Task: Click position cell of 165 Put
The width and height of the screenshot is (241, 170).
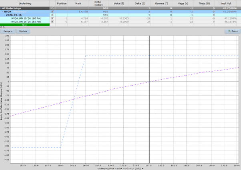Action: (62, 22)
